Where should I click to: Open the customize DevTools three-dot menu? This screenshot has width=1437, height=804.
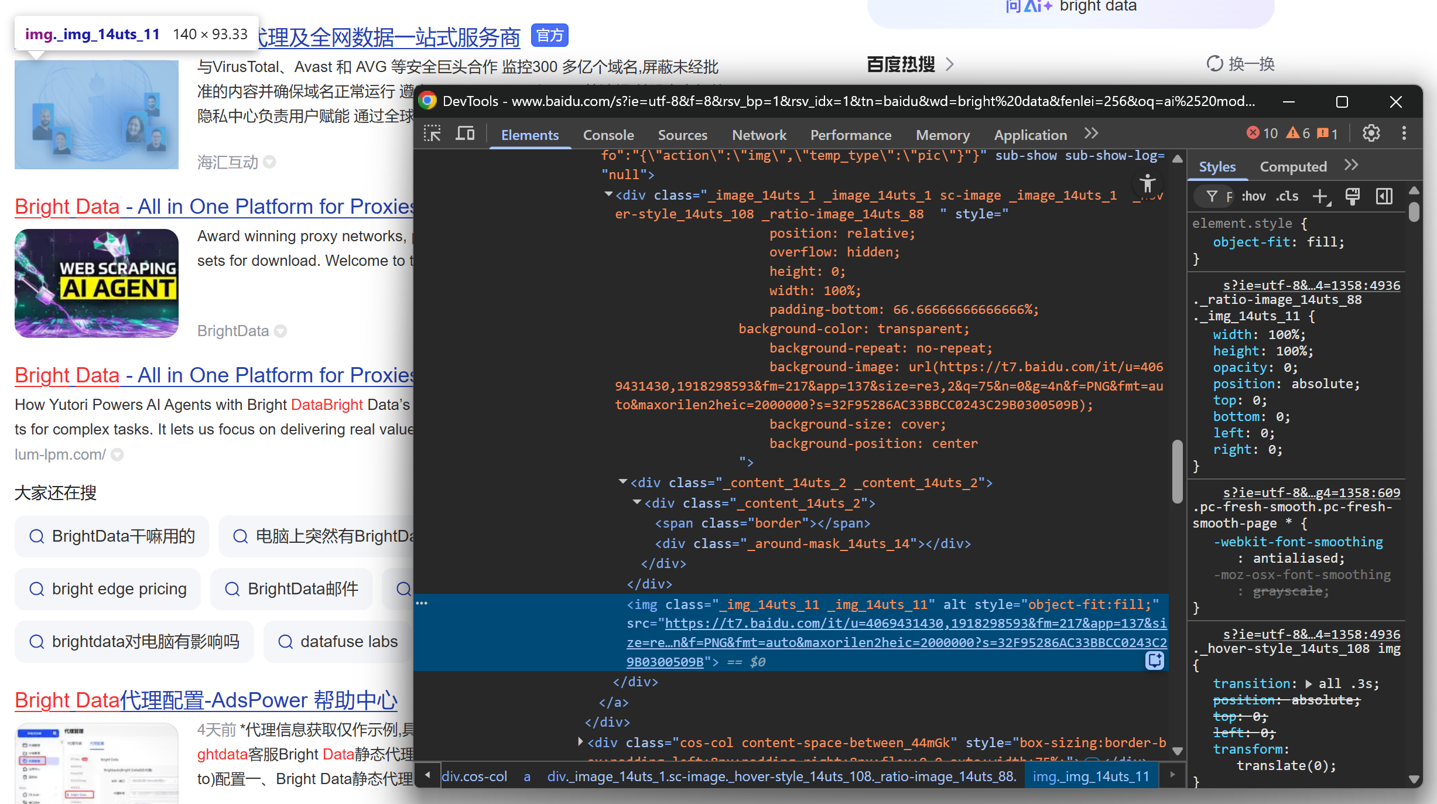pyautogui.click(x=1404, y=133)
